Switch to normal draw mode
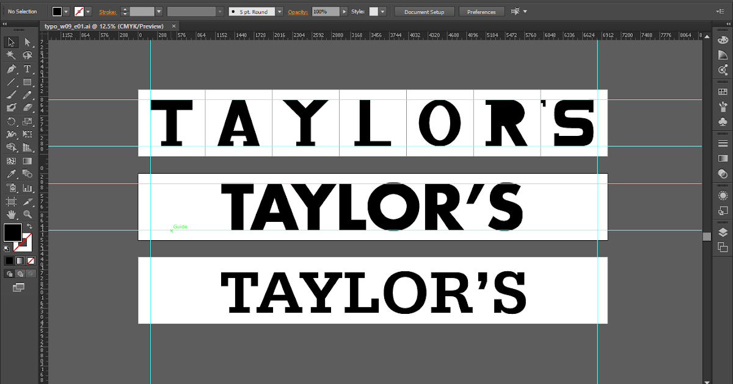 [9, 273]
